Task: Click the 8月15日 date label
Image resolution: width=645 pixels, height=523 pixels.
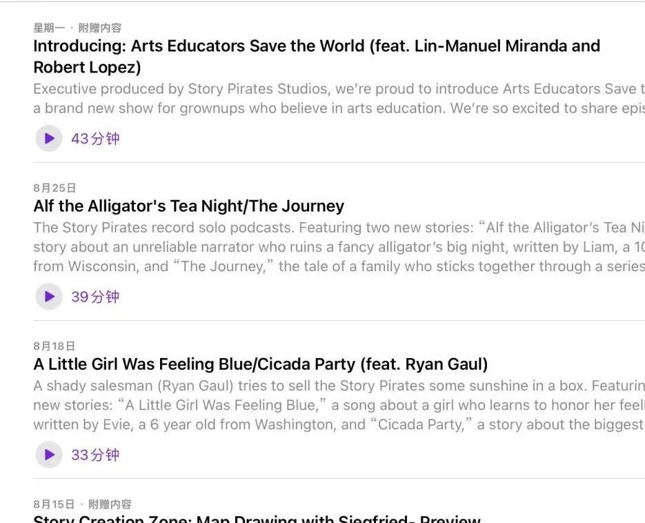Action: [x=54, y=504]
